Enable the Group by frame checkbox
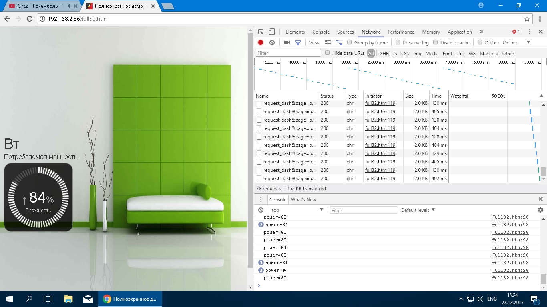Image resolution: width=547 pixels, height=307 pixels. coord(349,42)
